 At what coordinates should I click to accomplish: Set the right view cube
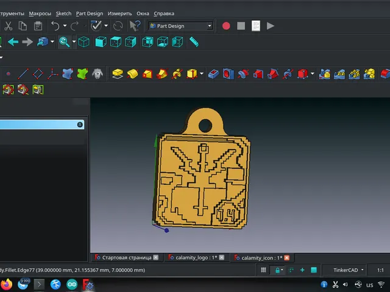130,42
